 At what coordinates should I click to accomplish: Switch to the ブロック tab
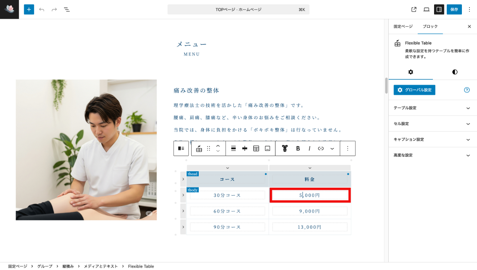pyautogui.click(x=430, y=26)
